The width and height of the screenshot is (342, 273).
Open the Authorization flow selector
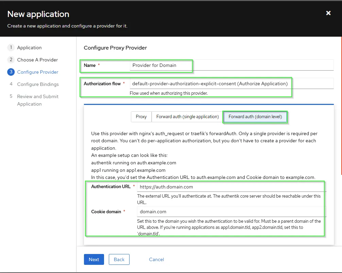pos(231,83)
